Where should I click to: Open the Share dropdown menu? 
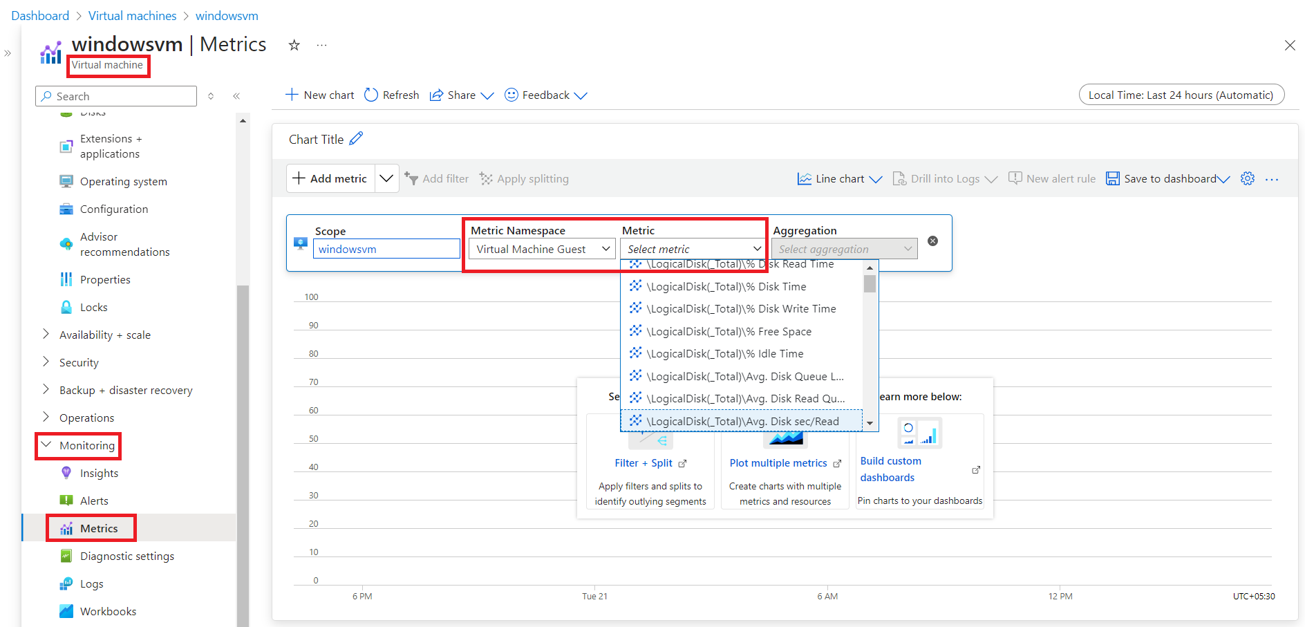tap(462, 95)
